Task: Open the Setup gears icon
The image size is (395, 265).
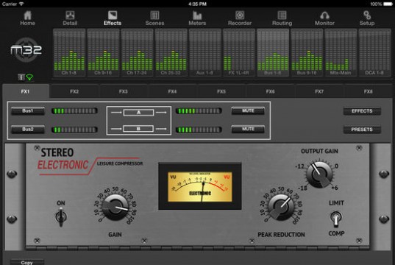Action: [367, 15]
